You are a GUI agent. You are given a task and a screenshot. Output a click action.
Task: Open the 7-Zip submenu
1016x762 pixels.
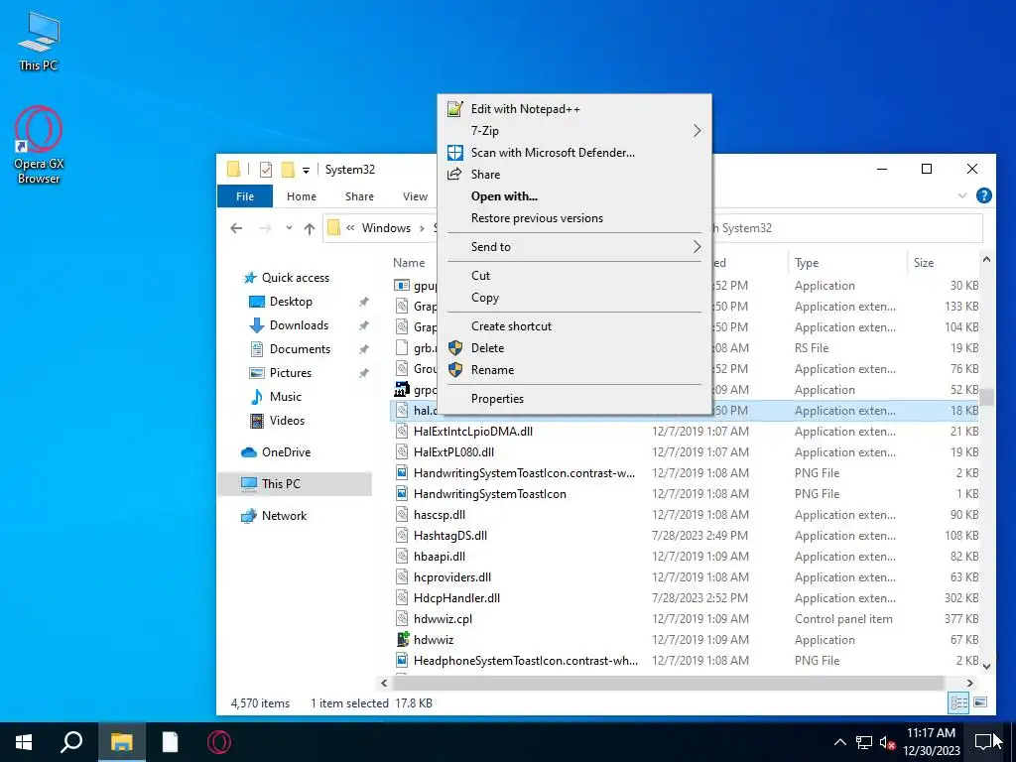click(x=574, y=131)
